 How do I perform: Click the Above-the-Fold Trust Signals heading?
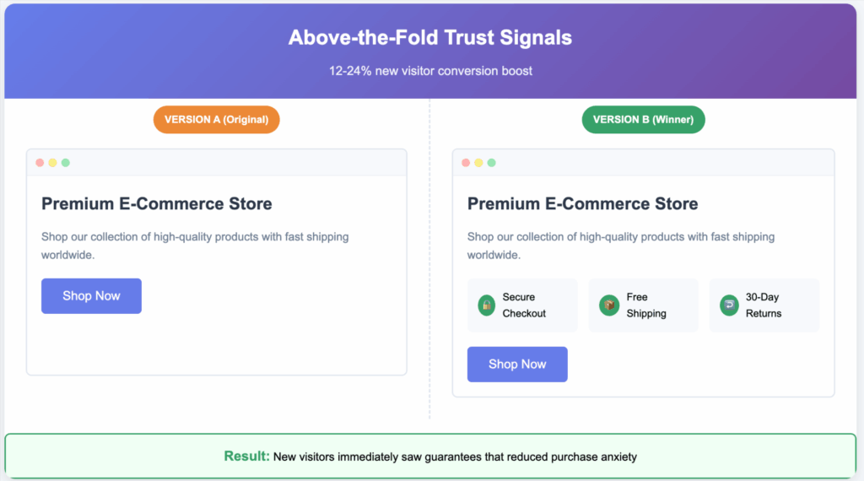click(430, 37)
